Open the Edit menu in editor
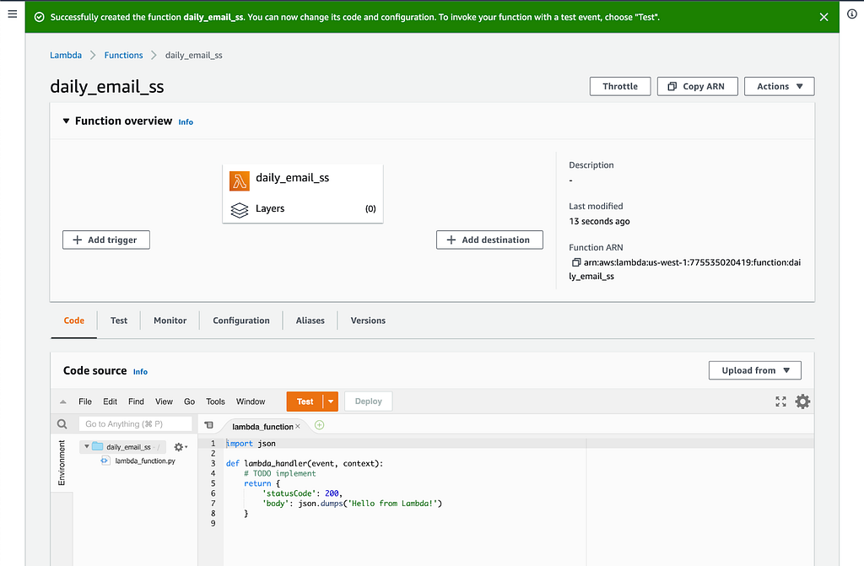 pyautogui.click(x=111, y=402)
